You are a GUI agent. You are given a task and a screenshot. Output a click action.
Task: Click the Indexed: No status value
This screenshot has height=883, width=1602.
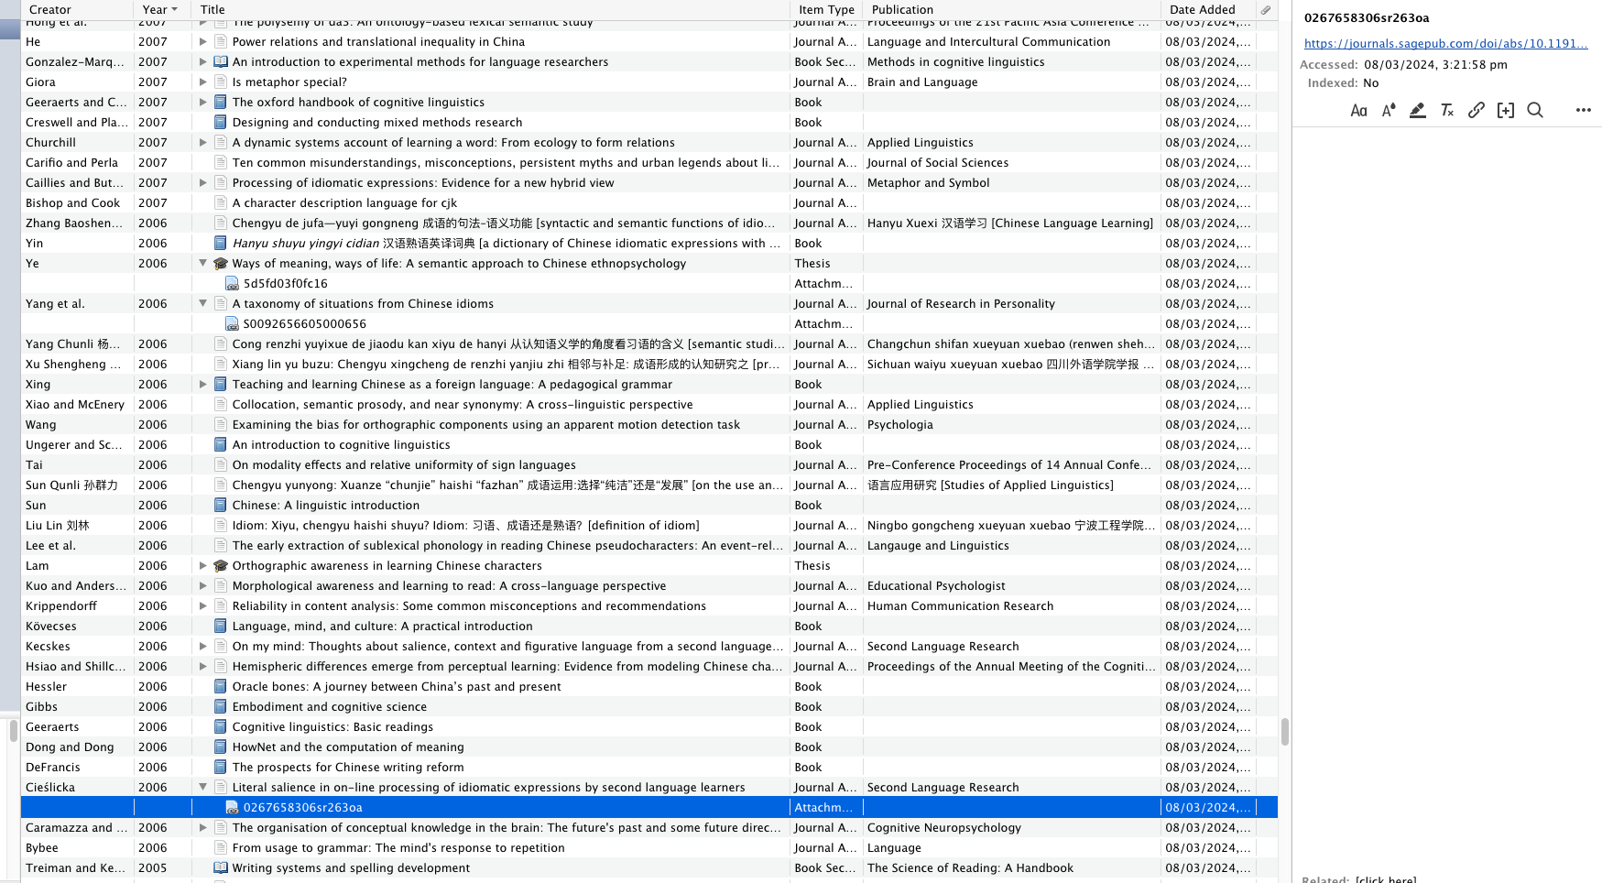point(1370,83)
